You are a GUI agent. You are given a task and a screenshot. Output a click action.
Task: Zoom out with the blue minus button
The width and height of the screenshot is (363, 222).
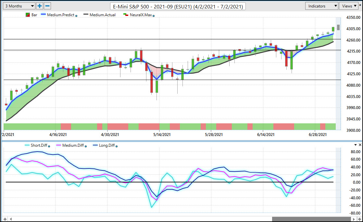pos(47,6)
